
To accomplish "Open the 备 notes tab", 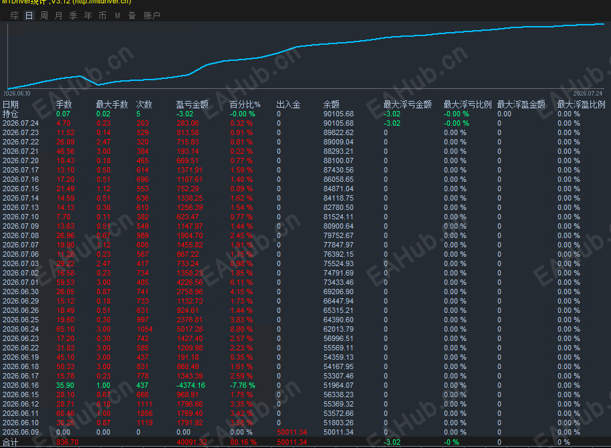I will (132, 15).
